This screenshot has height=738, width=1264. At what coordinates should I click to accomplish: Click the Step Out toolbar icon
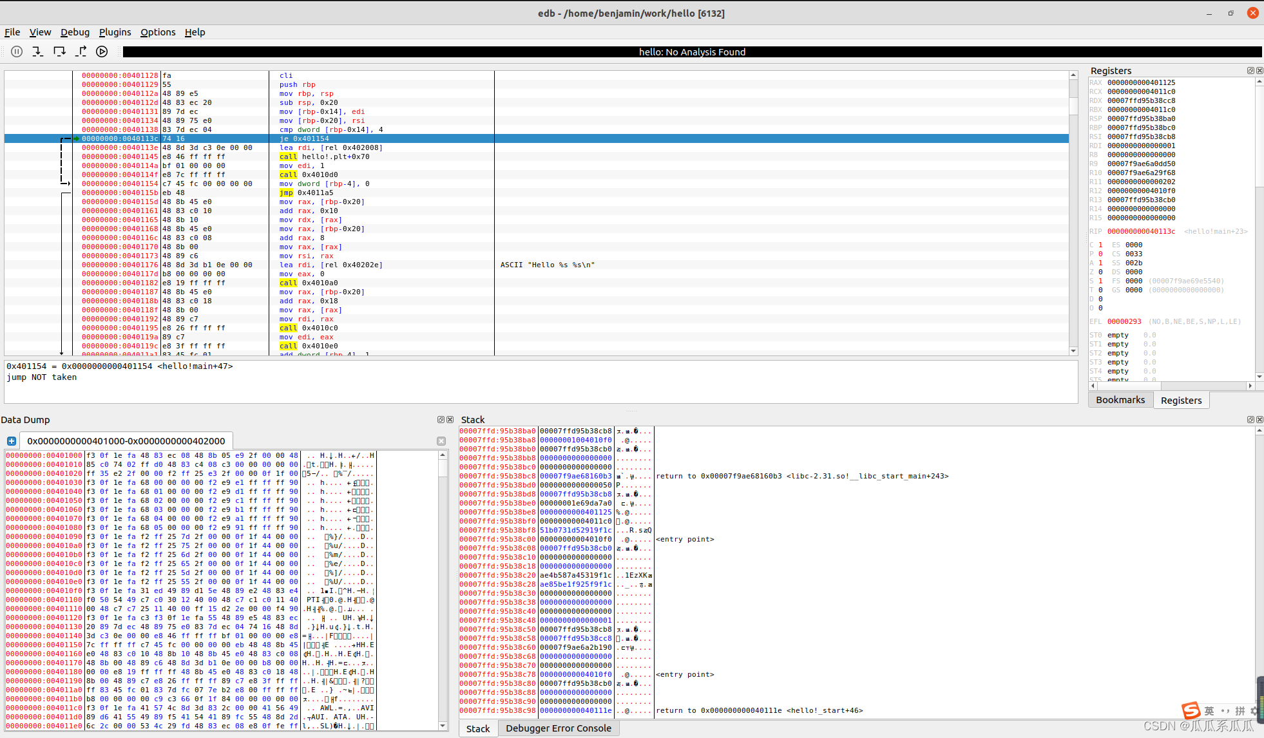pos(81,52)
